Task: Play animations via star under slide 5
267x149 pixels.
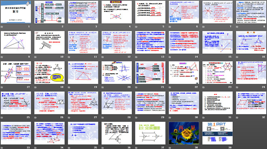Action: (x=136, y=27)
